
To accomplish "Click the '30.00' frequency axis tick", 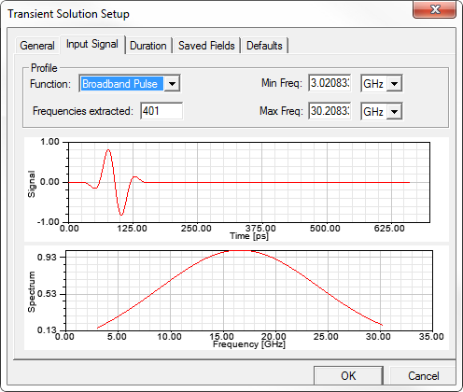I will 378,337.
